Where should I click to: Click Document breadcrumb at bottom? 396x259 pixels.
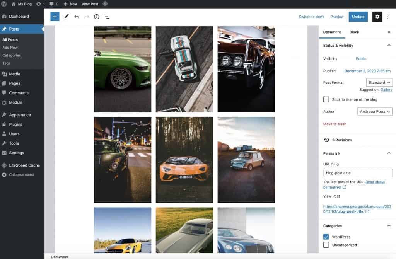60,257
